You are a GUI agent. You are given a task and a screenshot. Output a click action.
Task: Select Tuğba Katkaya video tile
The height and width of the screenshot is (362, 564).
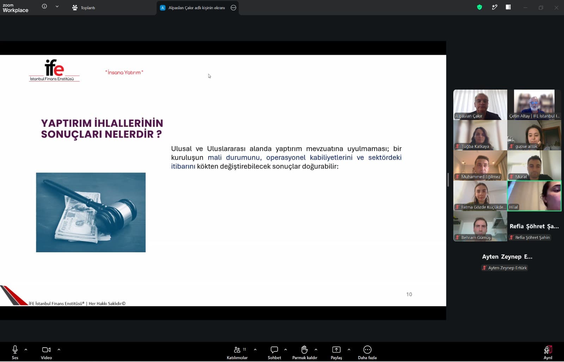pyautogui.click(x=480, y=135)
